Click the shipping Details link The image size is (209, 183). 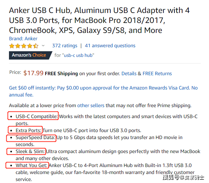pos(129,74)
